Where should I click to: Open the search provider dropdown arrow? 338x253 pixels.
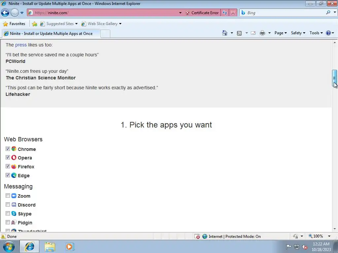pos(335,13)
